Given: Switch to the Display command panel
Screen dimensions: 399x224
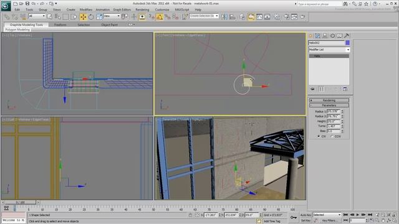Looking at the screenshot, I should (339, 36).
